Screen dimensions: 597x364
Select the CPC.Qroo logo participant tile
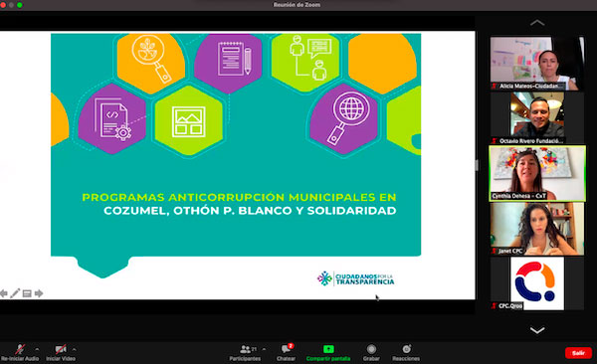tap(537, 283)
